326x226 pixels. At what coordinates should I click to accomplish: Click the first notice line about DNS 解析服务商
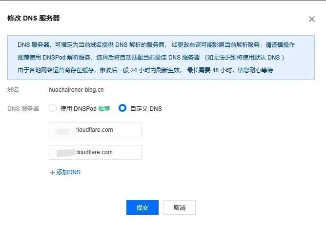click(156, 44)
